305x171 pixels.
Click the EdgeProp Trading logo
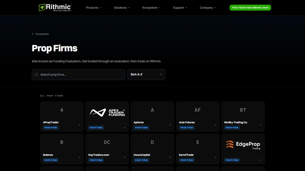243,145
